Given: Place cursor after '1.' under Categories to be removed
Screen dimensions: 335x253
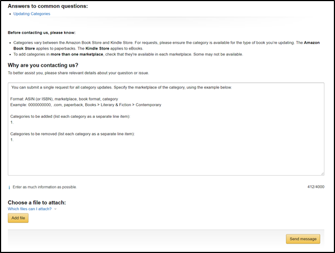Looking at the screenshot, I should (14, 140).
